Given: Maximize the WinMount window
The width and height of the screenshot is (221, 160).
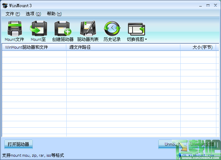Looking at the screenshot, I should pos(208,5).
